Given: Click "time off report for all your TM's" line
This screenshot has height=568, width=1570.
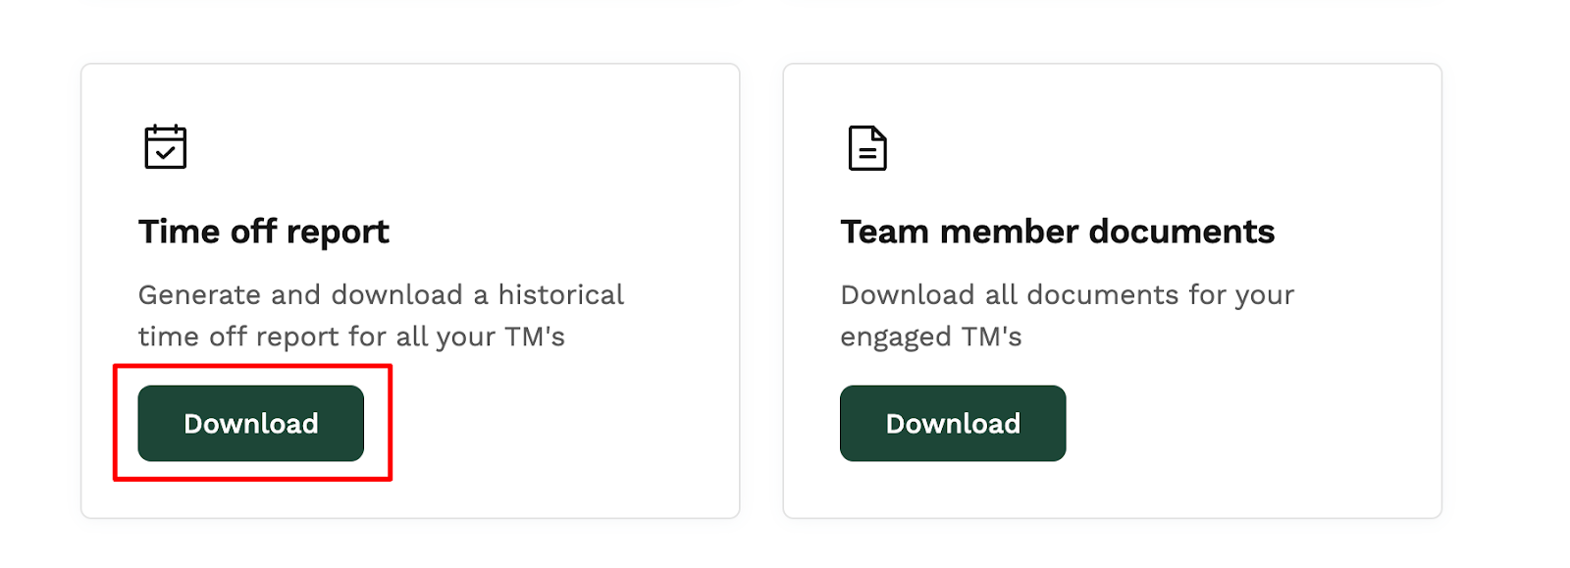Looking at the screenshot, I should pos(351,336).
